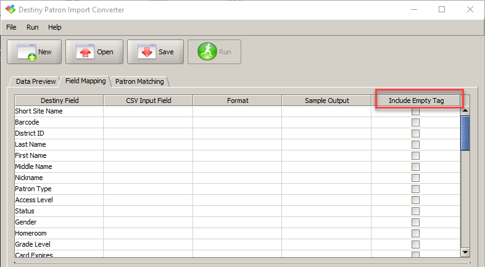Click Sample Output cell for Access Level row
Viewport: 485px width, 267px height.
(x=326, y=200)
